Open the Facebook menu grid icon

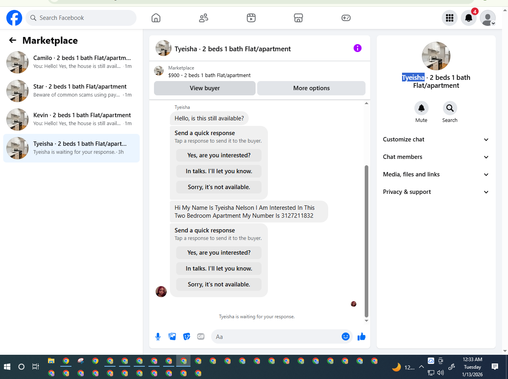(x=450, y=18)
